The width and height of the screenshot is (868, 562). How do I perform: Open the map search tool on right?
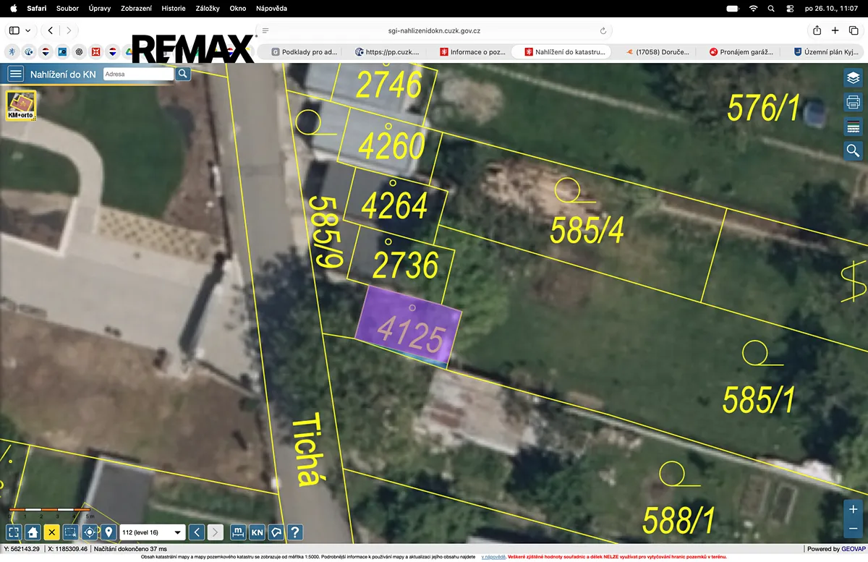(853, 150)
